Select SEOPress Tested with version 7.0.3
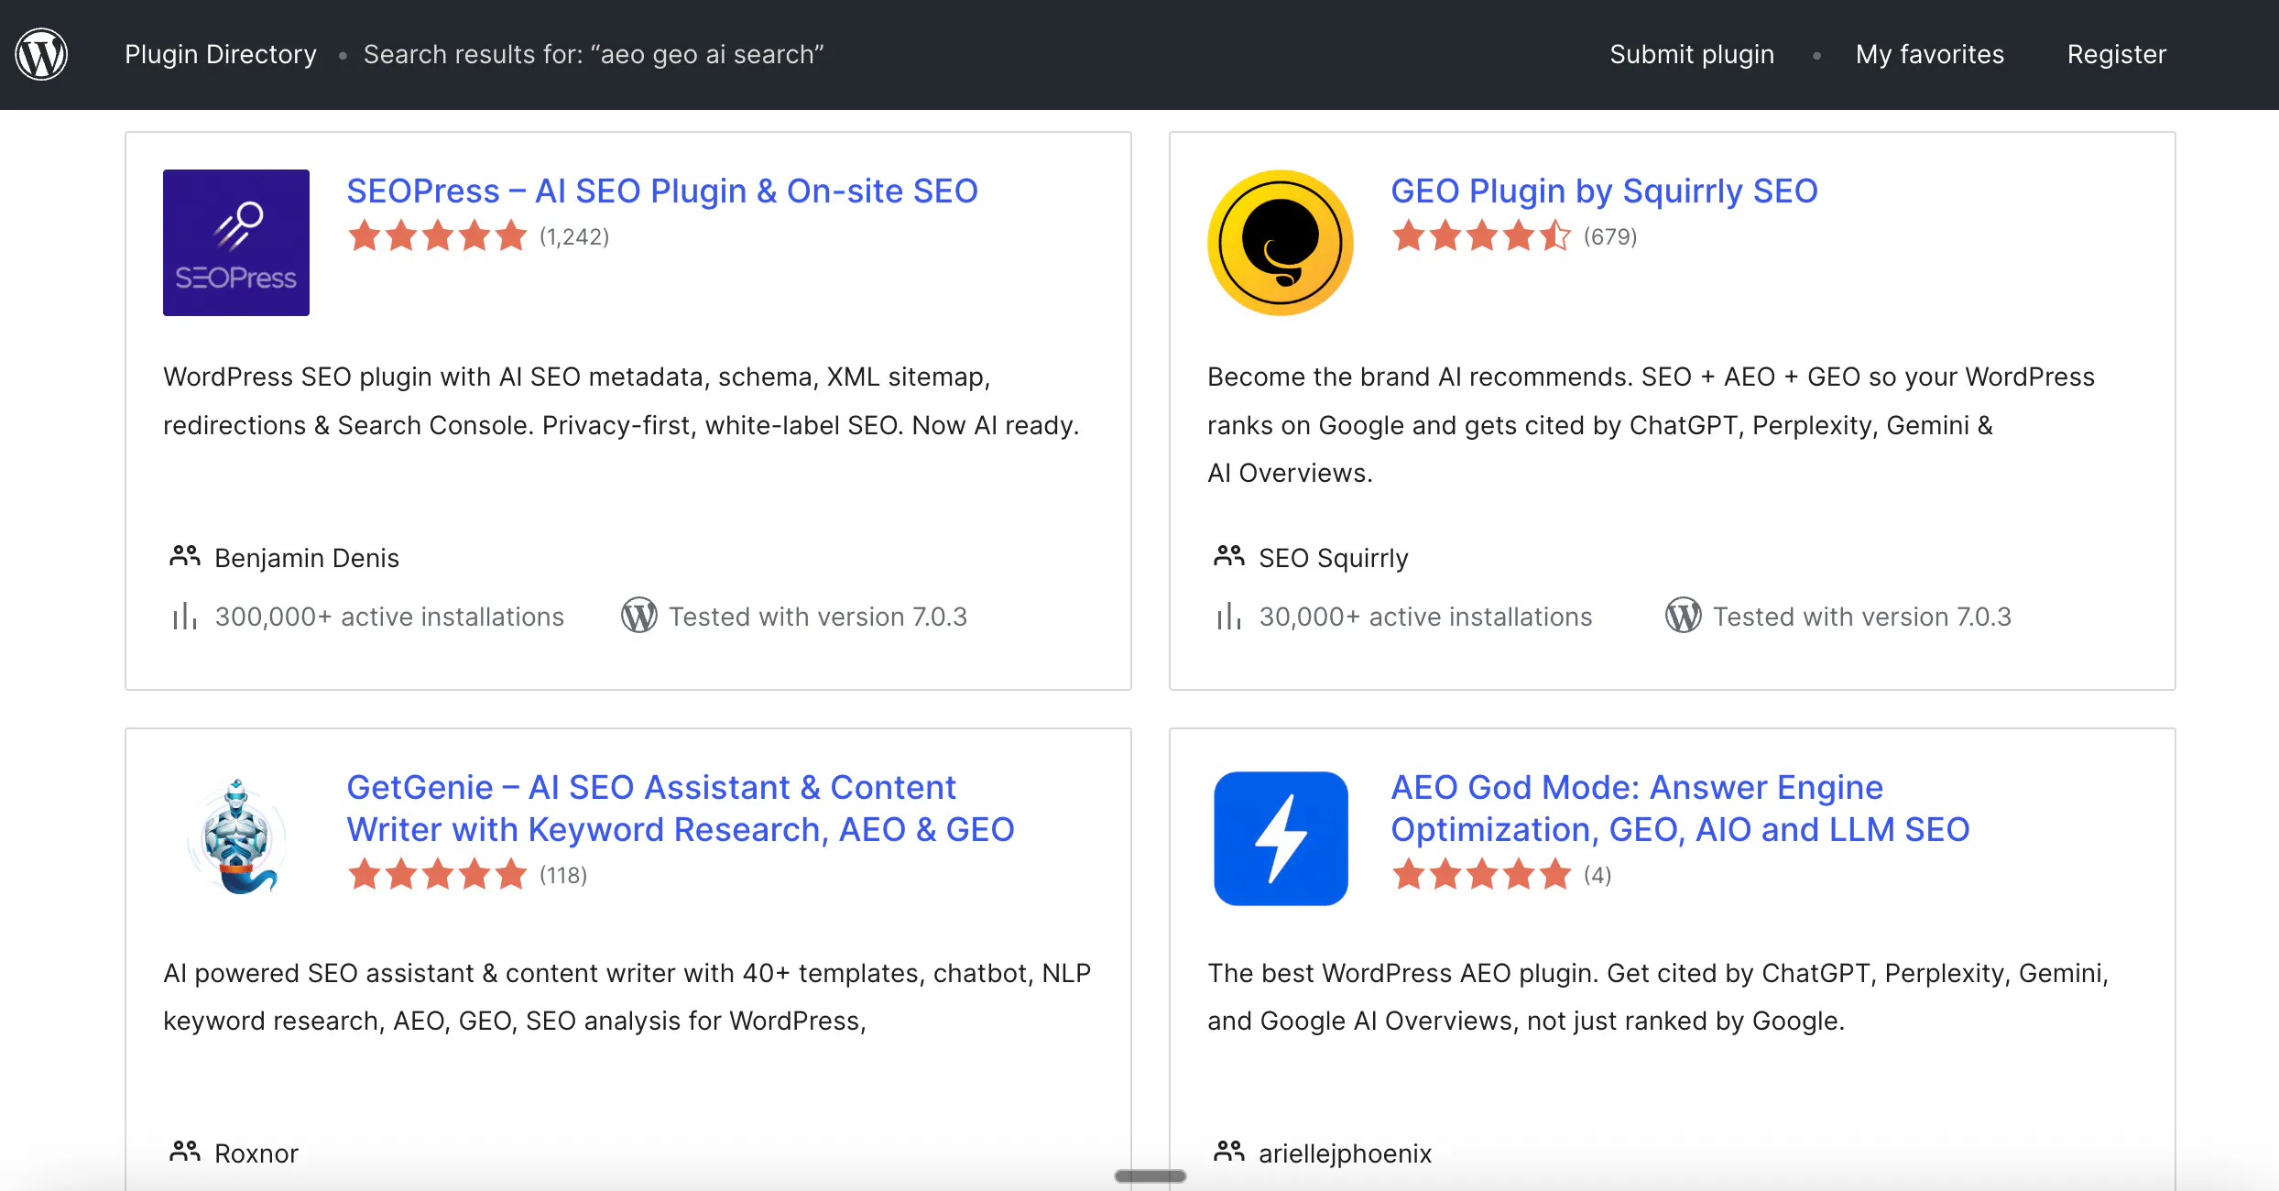Image resolution: width=2279 pixels, height=1191 pixels. click(818, 617)
